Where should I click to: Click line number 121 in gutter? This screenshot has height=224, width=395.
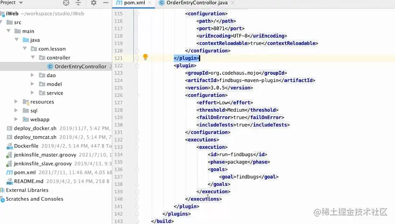point(118,58)
